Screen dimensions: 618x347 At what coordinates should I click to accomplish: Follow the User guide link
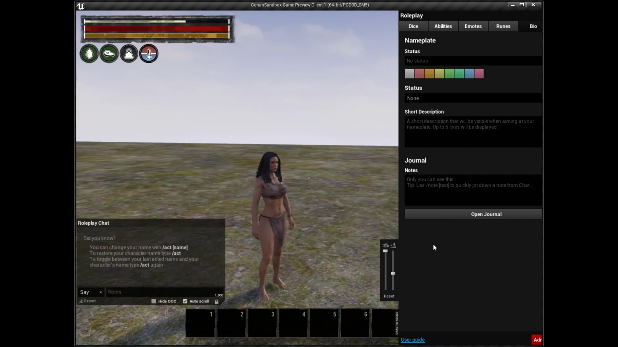(413, 340)
